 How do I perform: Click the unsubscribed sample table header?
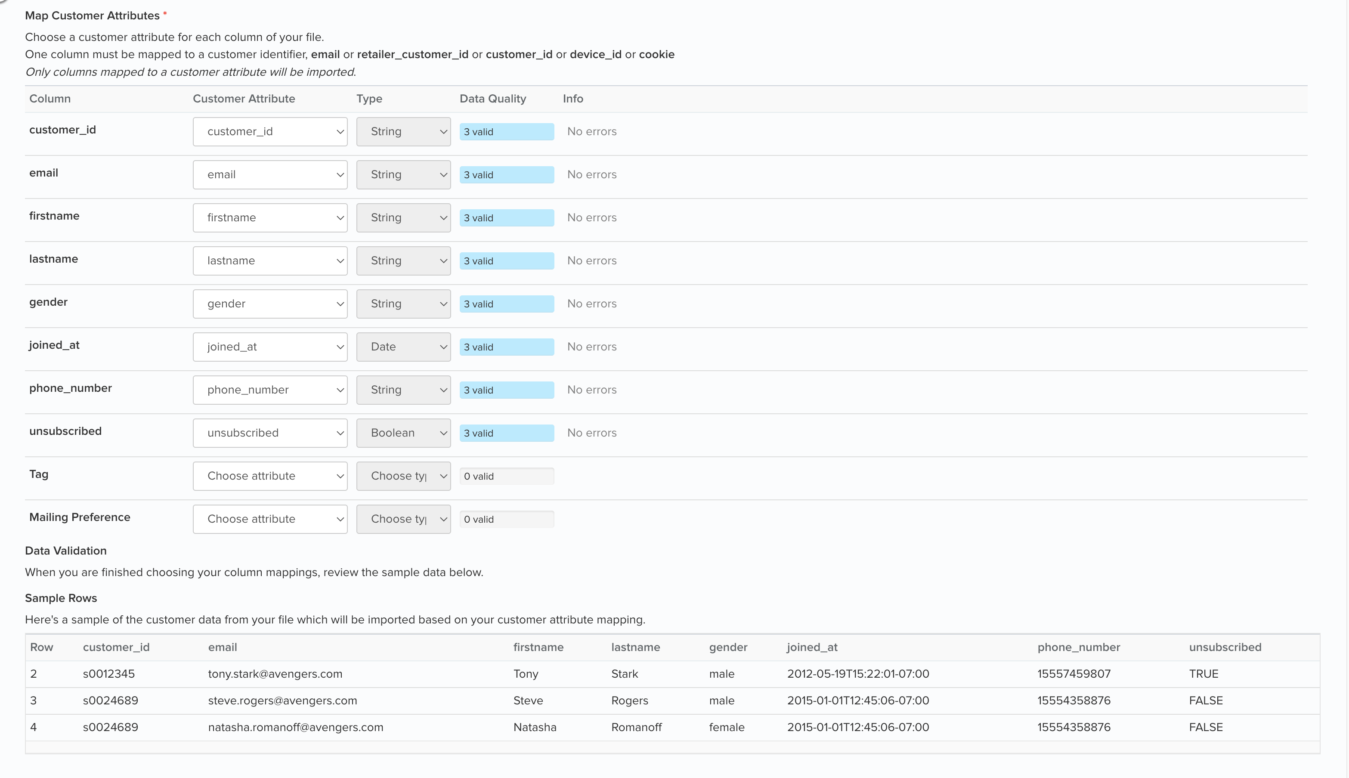click(1225, 647)
